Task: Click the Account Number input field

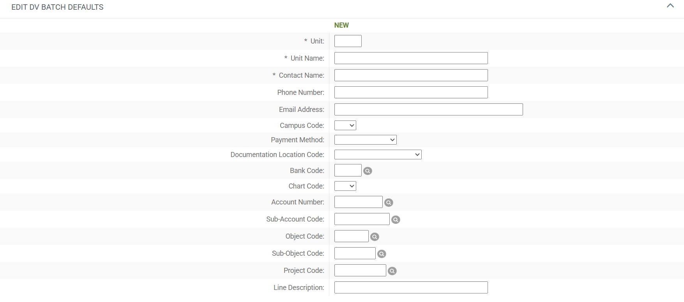Action: click(358, 202)
